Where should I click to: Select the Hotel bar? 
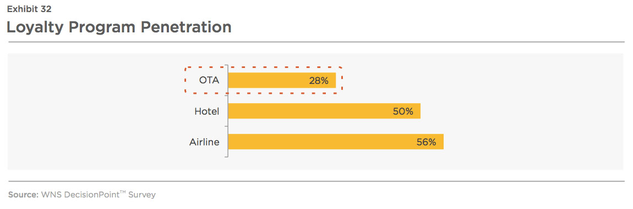(324, 111)
